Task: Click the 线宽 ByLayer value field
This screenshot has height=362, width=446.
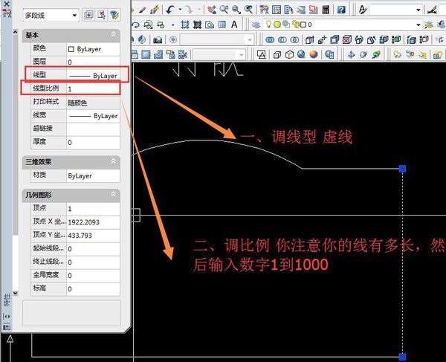Action: point(92,116)
